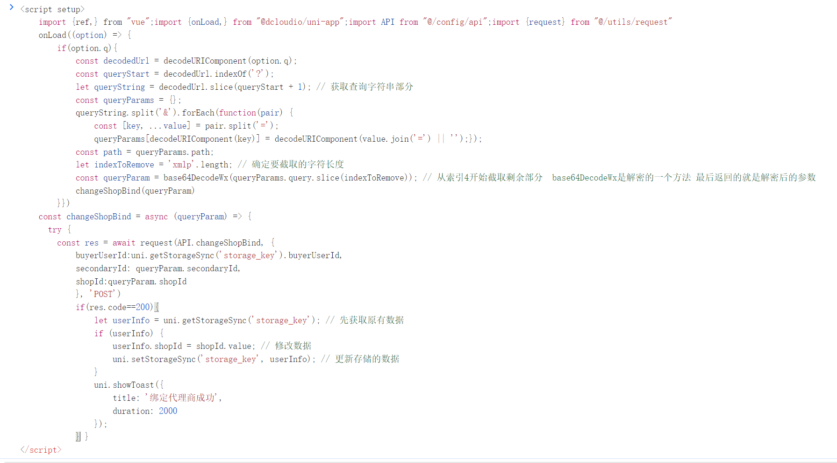Select the toast title '绑定代理商成功'

182,398
